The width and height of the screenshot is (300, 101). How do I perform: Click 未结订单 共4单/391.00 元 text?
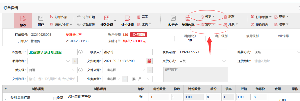[127, 41]
